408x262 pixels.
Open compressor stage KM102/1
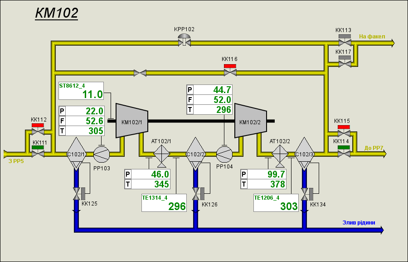(x=132, y=121)
